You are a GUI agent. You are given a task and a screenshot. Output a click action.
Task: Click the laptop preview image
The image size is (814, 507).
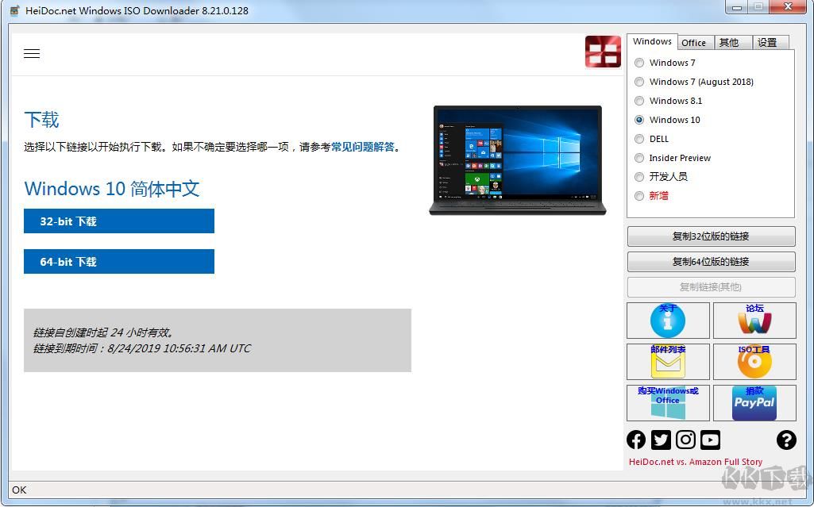pyautogui.click(x=517, y=159)
